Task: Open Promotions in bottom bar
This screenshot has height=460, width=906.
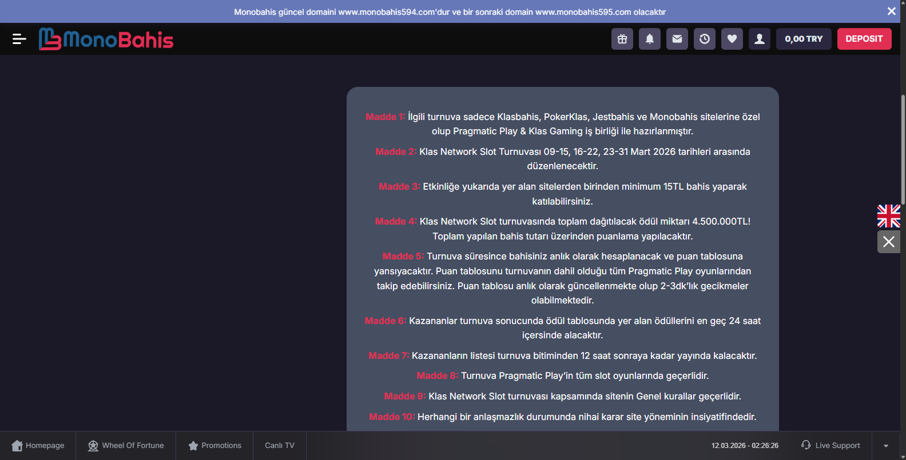Action: click(215, 446)
